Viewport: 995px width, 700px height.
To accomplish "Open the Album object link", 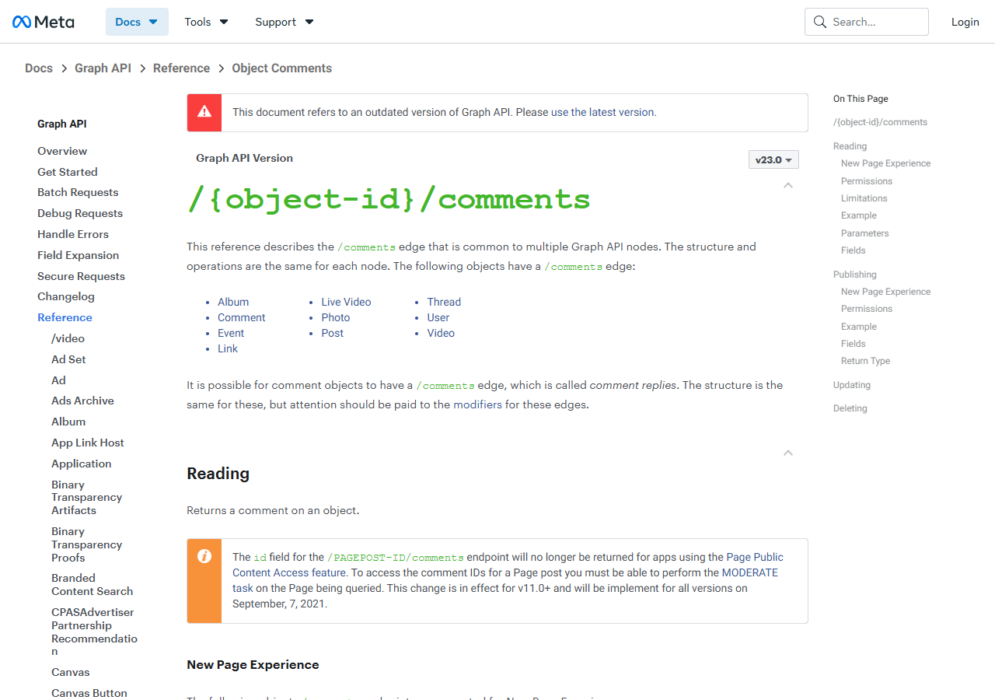I will click(x=233, y=302).
